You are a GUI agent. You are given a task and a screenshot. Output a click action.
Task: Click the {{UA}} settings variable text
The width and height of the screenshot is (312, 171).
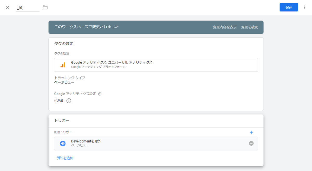(x=58, y=101)
